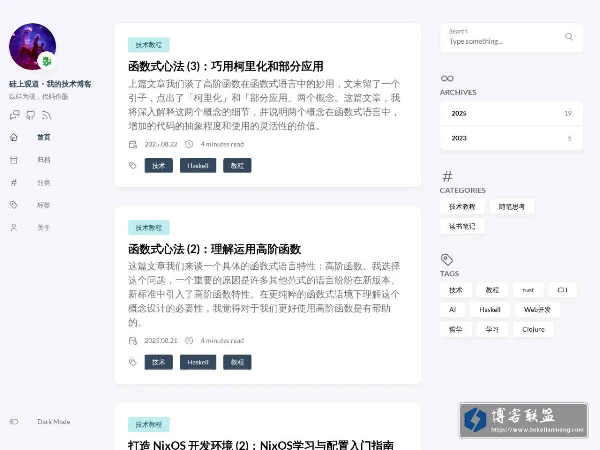600x450 pixels.
Task: Open the RSS feed icon
Action: point(46,115)
